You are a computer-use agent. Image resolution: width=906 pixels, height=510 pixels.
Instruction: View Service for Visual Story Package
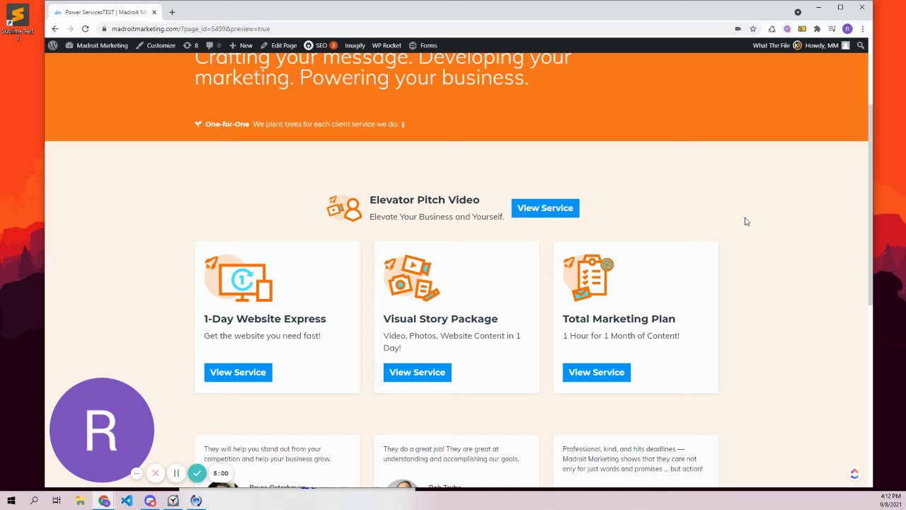[417, 372]
